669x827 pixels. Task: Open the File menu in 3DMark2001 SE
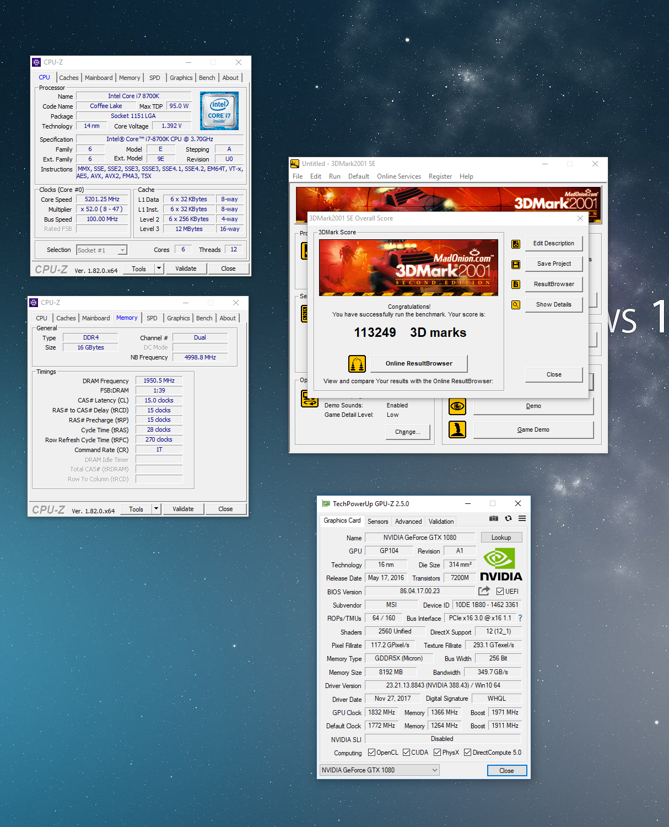[x=298, y=176]
